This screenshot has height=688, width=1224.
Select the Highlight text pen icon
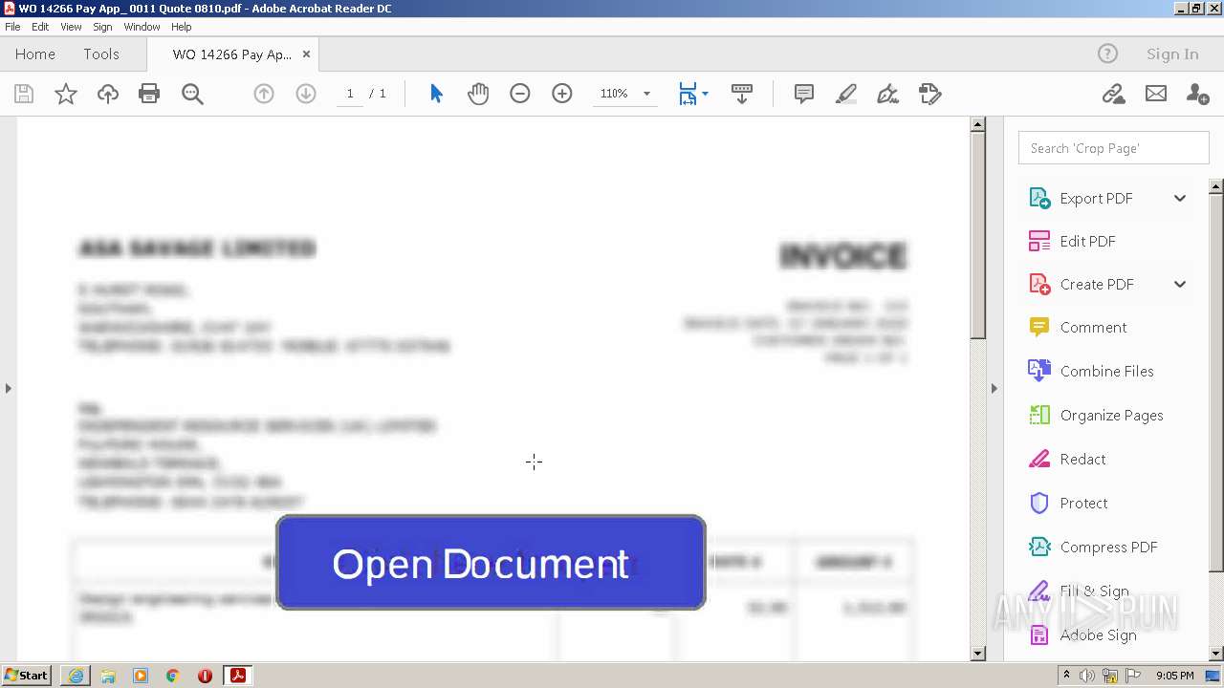[846, 94]
